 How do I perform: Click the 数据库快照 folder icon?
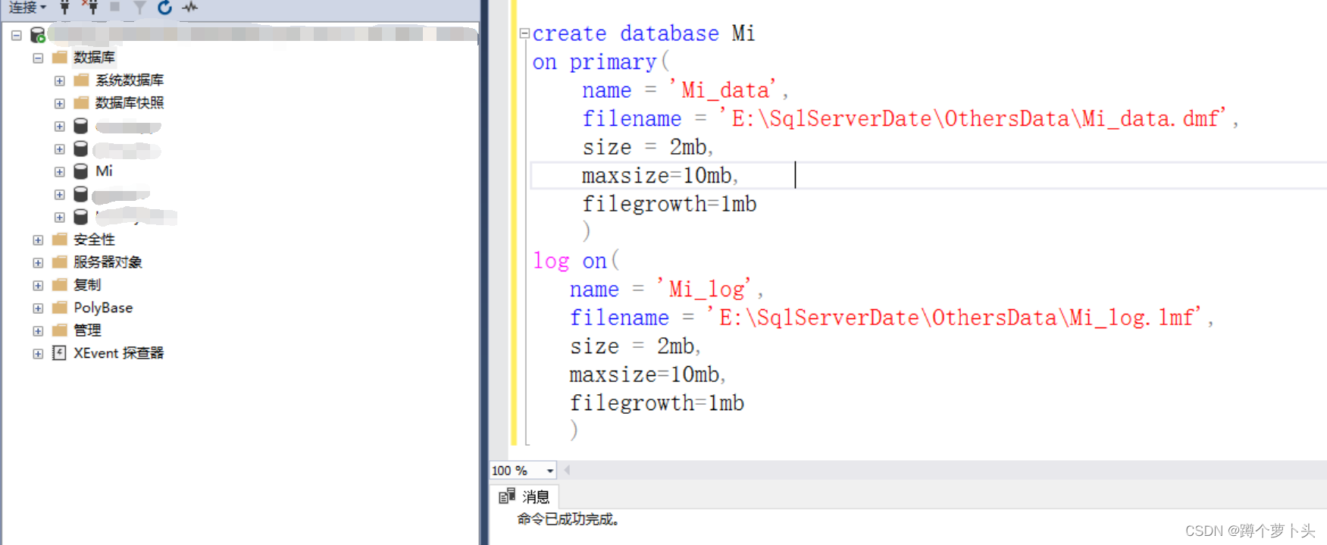pyautogui.click(x=81, y=103)
